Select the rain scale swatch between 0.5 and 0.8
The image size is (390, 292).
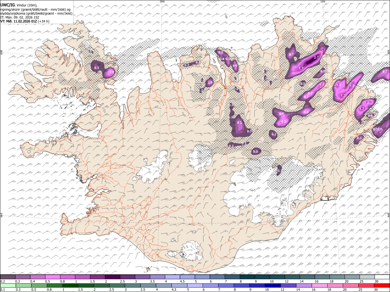tap(39, 286)
